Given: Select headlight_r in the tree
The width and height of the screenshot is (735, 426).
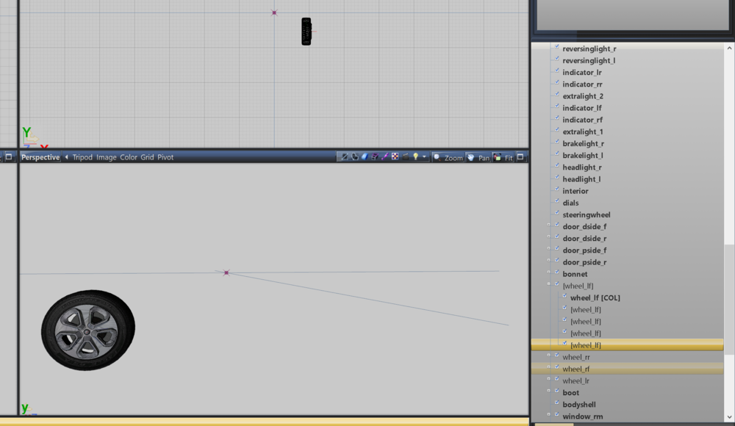Looking at the screenshot, I should click(582, 167).
